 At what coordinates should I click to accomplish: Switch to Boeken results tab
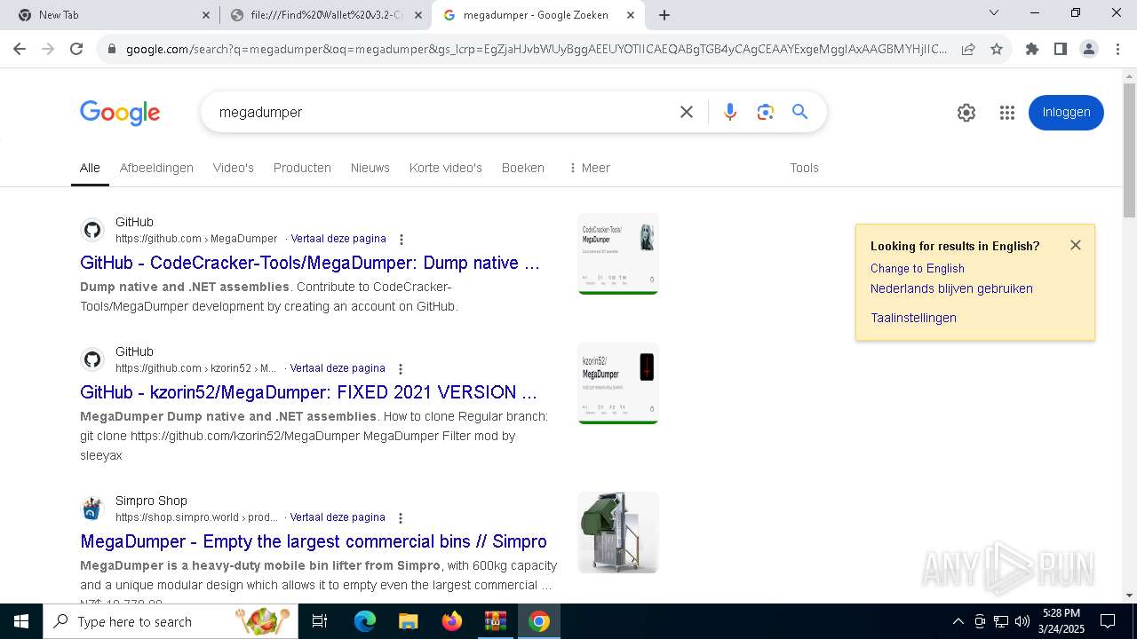523,168
